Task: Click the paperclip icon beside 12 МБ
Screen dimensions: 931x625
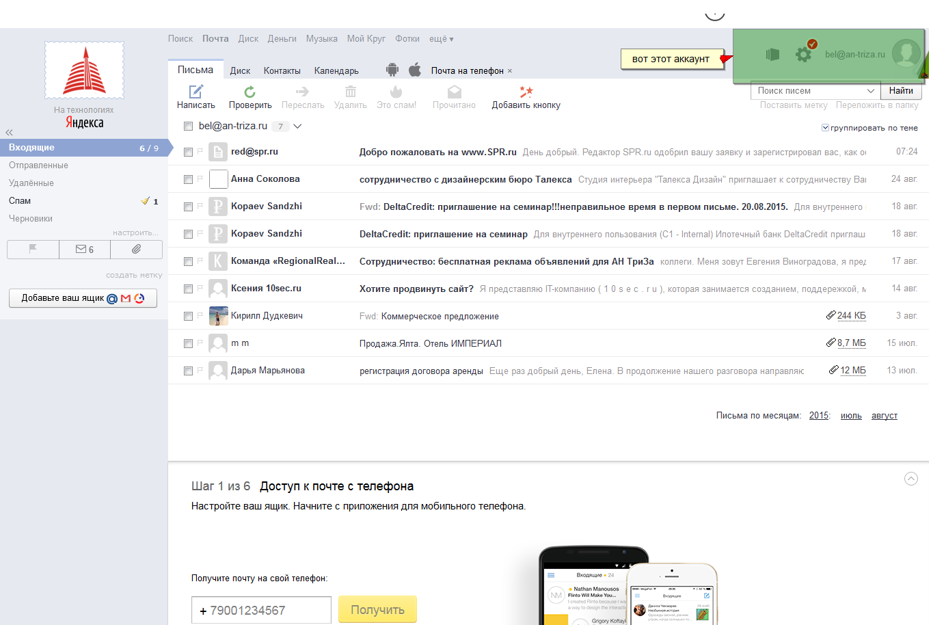Action: pos(833,370)
